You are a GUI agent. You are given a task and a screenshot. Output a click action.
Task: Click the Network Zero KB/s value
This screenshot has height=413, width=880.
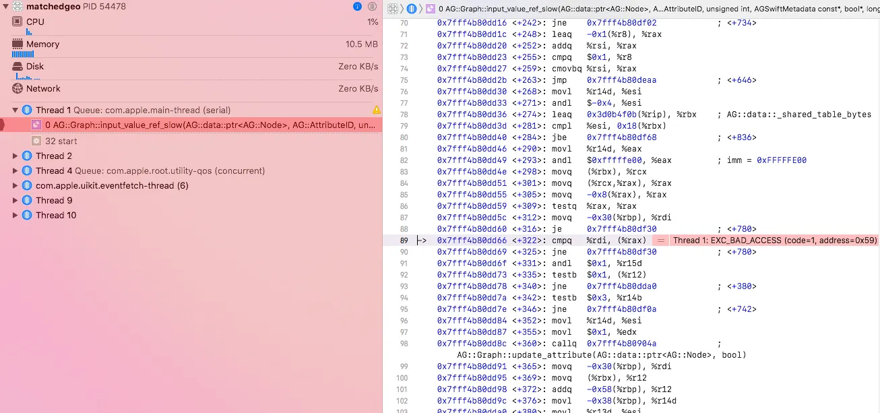pos(358,88)
